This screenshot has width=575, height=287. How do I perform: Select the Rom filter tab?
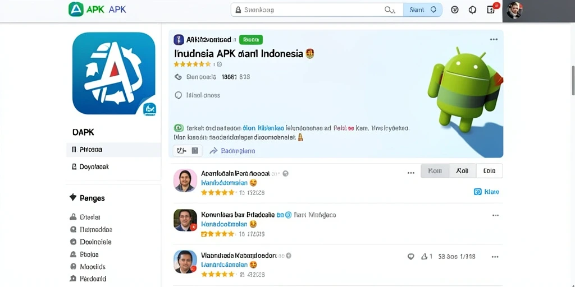(435, 171)
